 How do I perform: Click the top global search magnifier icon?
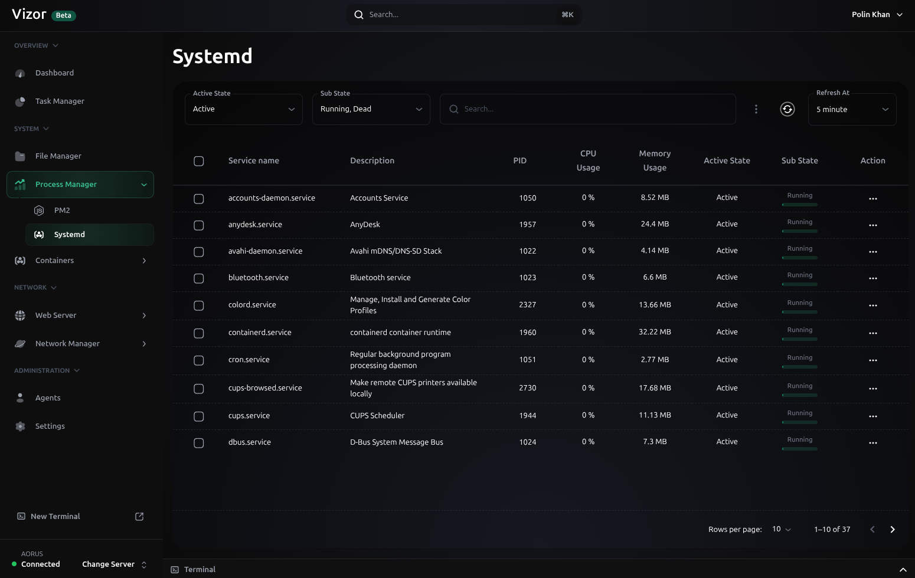point(358,15)
